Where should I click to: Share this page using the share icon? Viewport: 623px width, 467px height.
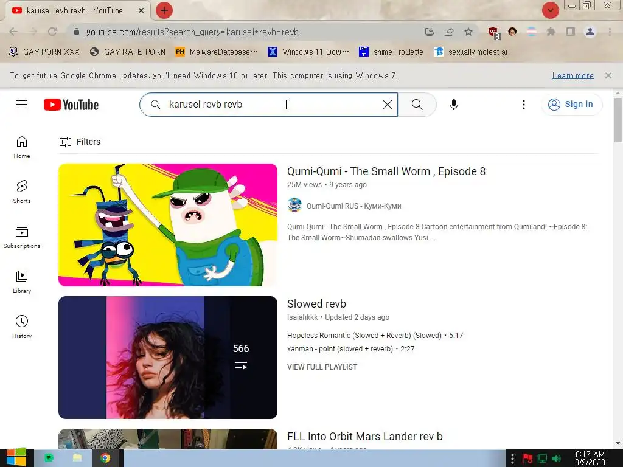pos(449,32)
